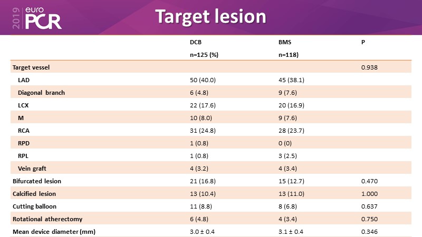Select the BMS column header
This screenshot has height=237, width=422.
[x=270, y=42]
